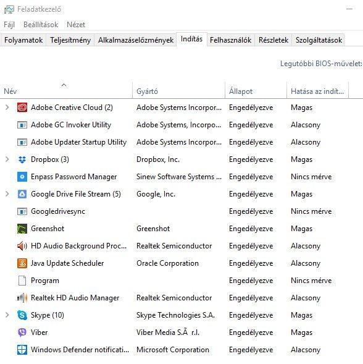
Task: Switch to the Szolgáltatások tab
Action: click(x=319, y=40)
